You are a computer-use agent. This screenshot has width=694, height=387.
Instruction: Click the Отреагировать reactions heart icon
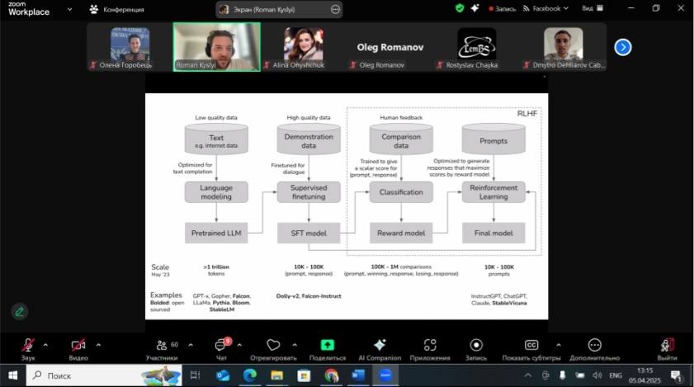(x=273, y=346)
